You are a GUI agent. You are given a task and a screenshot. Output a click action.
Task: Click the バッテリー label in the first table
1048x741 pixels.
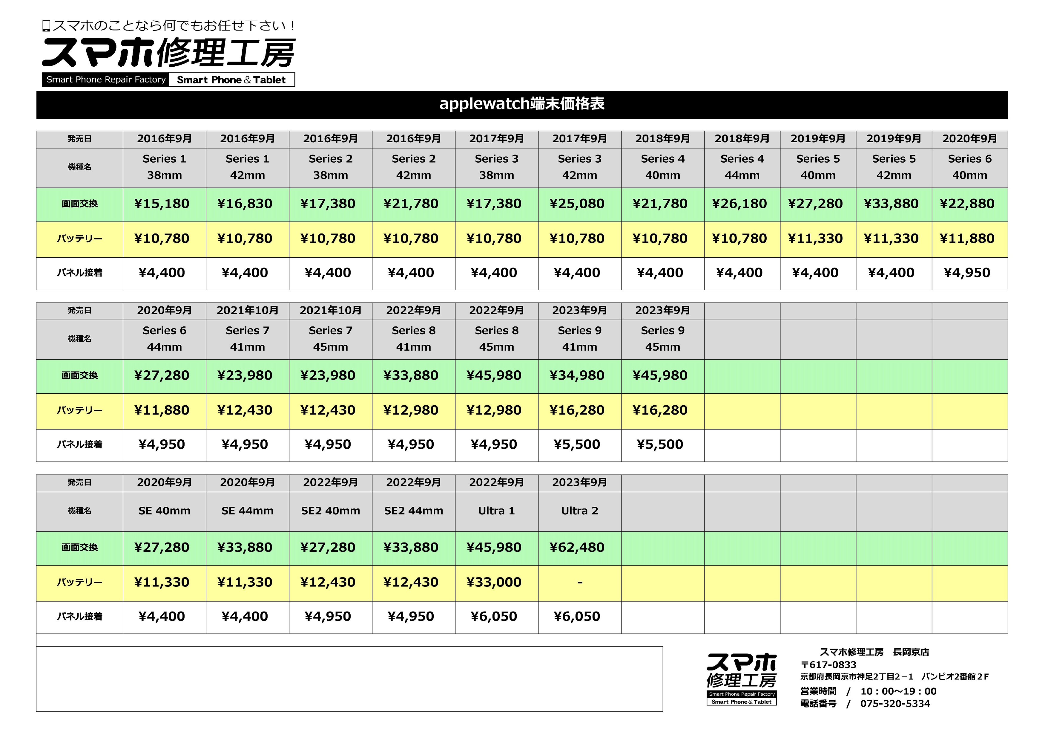[x=80, y=239]
